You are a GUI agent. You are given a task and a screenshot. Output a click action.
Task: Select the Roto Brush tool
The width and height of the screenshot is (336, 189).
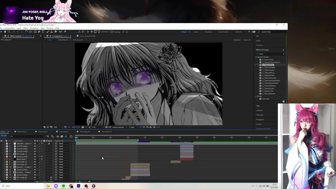click(61, 31)
